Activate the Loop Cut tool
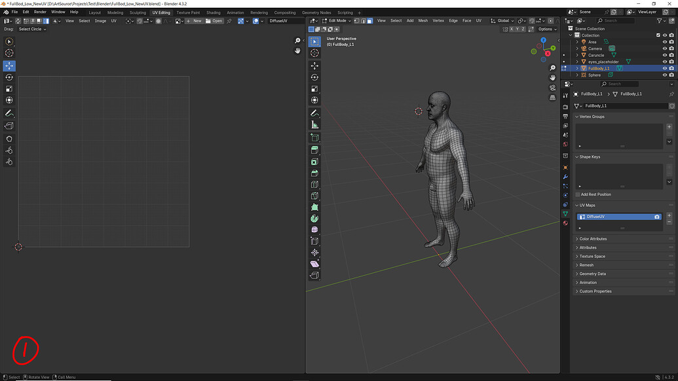The image size is (678, 381). click(x=314, y=185)
